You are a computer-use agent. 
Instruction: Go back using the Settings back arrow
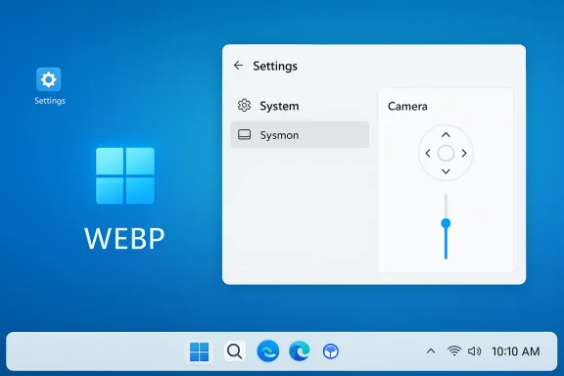click(x=238, y=66)
